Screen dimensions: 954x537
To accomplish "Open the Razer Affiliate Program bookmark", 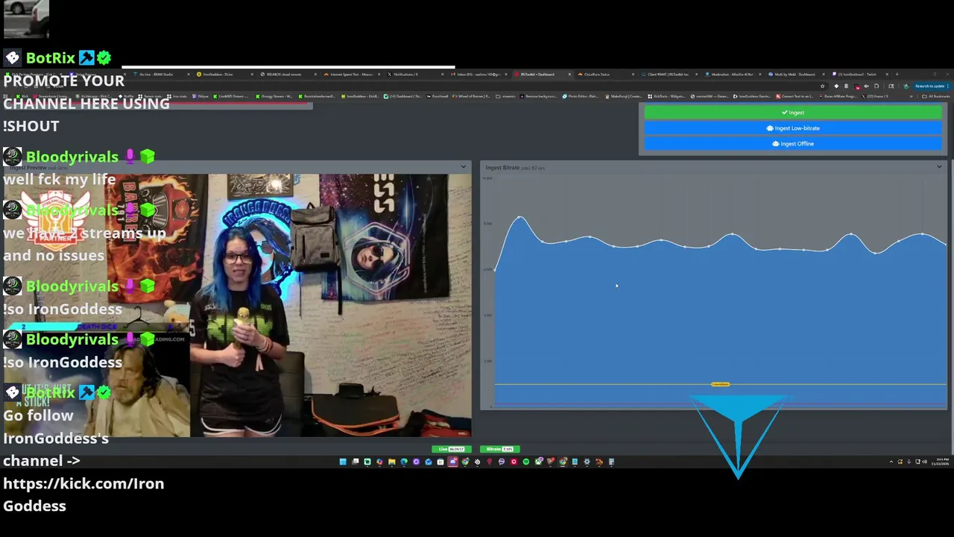I will tap(837, 96).
